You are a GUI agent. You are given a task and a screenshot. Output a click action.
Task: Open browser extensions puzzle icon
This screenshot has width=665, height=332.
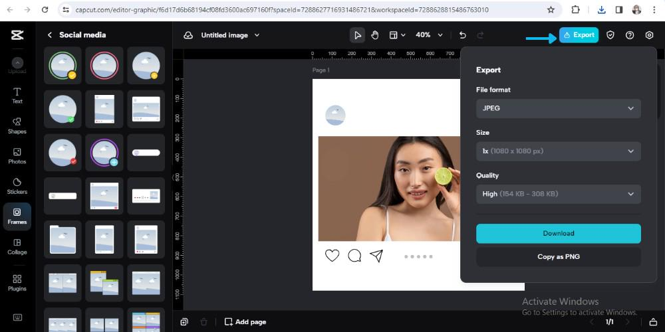[x=575, y=10]
